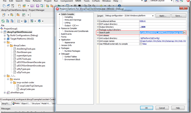Click the View Form toolbar icon

(13, 6)
